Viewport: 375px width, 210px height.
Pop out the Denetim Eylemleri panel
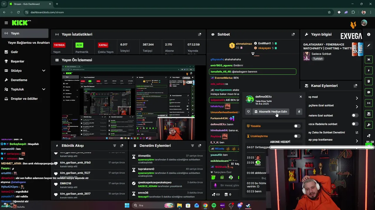coord(200,146)
